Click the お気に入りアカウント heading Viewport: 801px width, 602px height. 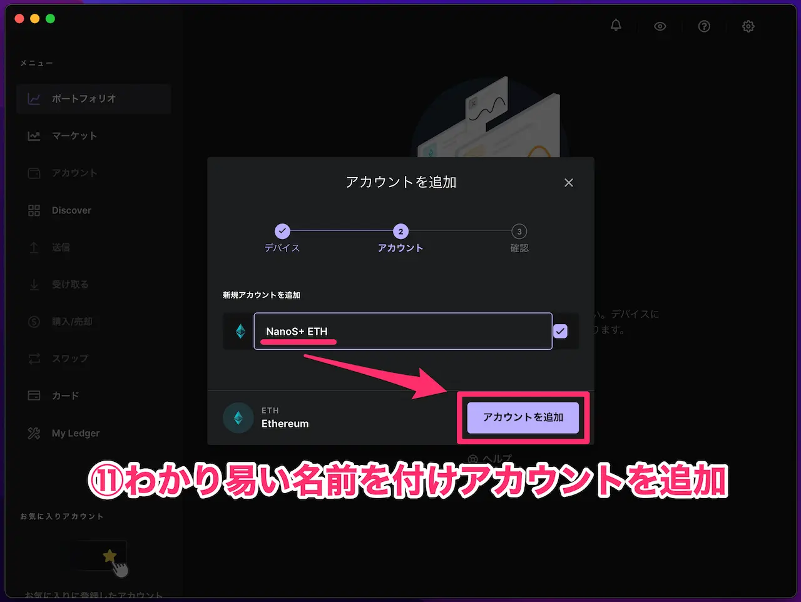click(x=62, y=516)
